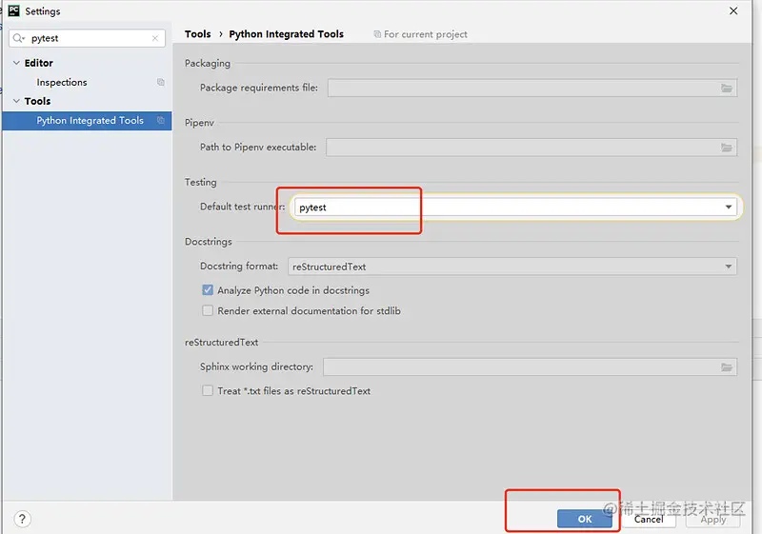Image resolution: width=762 pixels, height=534 pixels.
Task: Toggle Analyze Python code in docstrings checkbox
Action: 208,290
